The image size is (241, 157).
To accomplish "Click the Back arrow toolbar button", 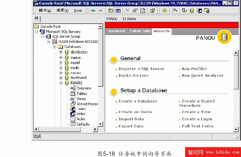I will 93,11.
